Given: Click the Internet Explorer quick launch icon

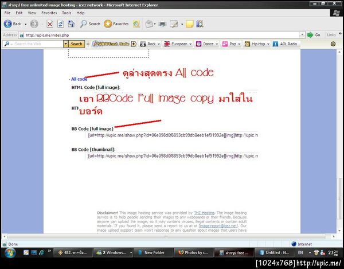Looking at the screenshot, I should click(x=41, y=252).
